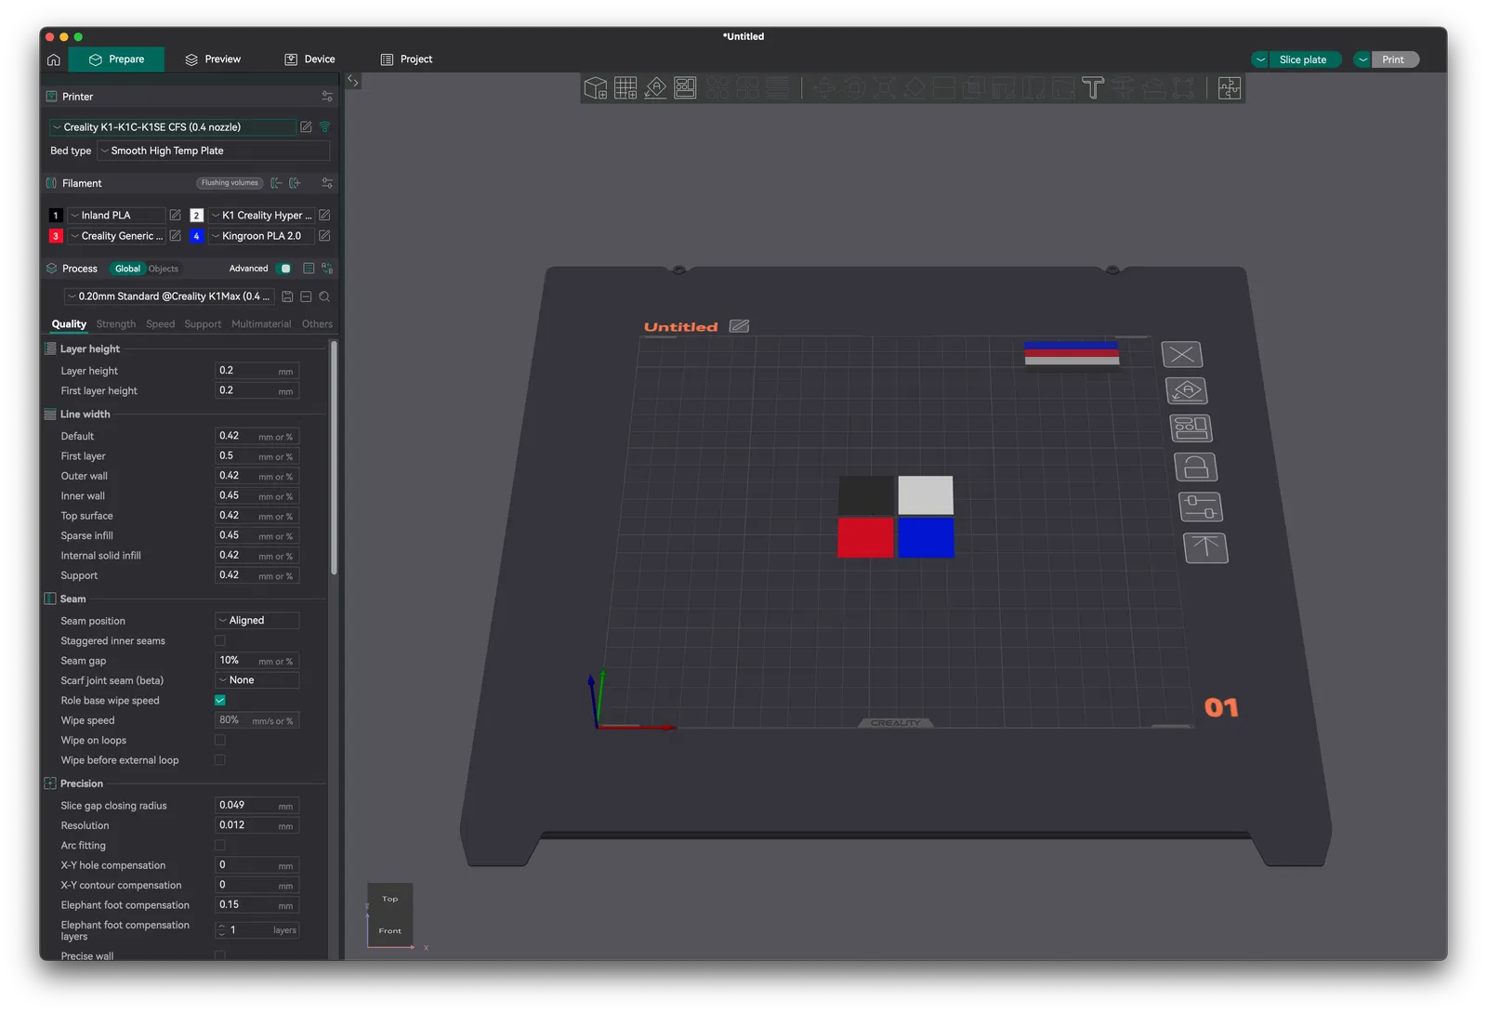Disable the Role base wipe speed checkbox
The image size is (1487, 1013).
click(x=220, y=701)
